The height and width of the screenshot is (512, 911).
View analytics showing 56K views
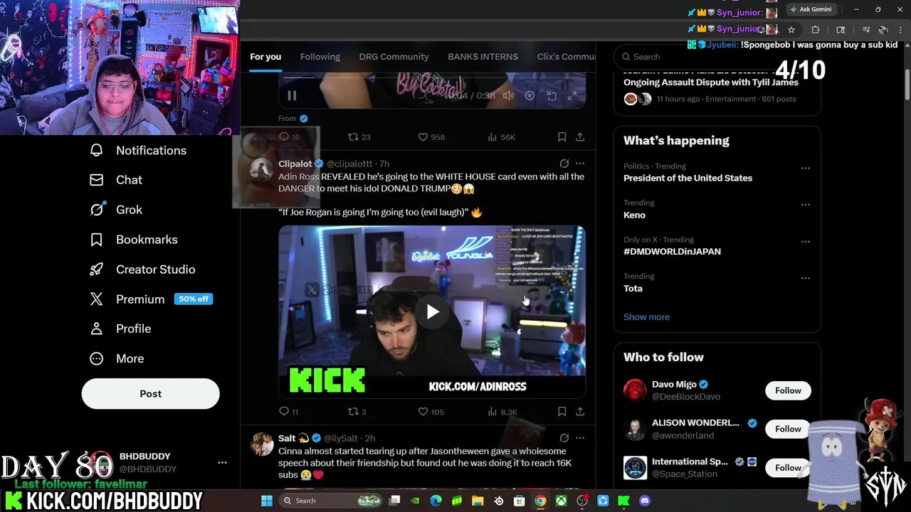tap(501, 137)
